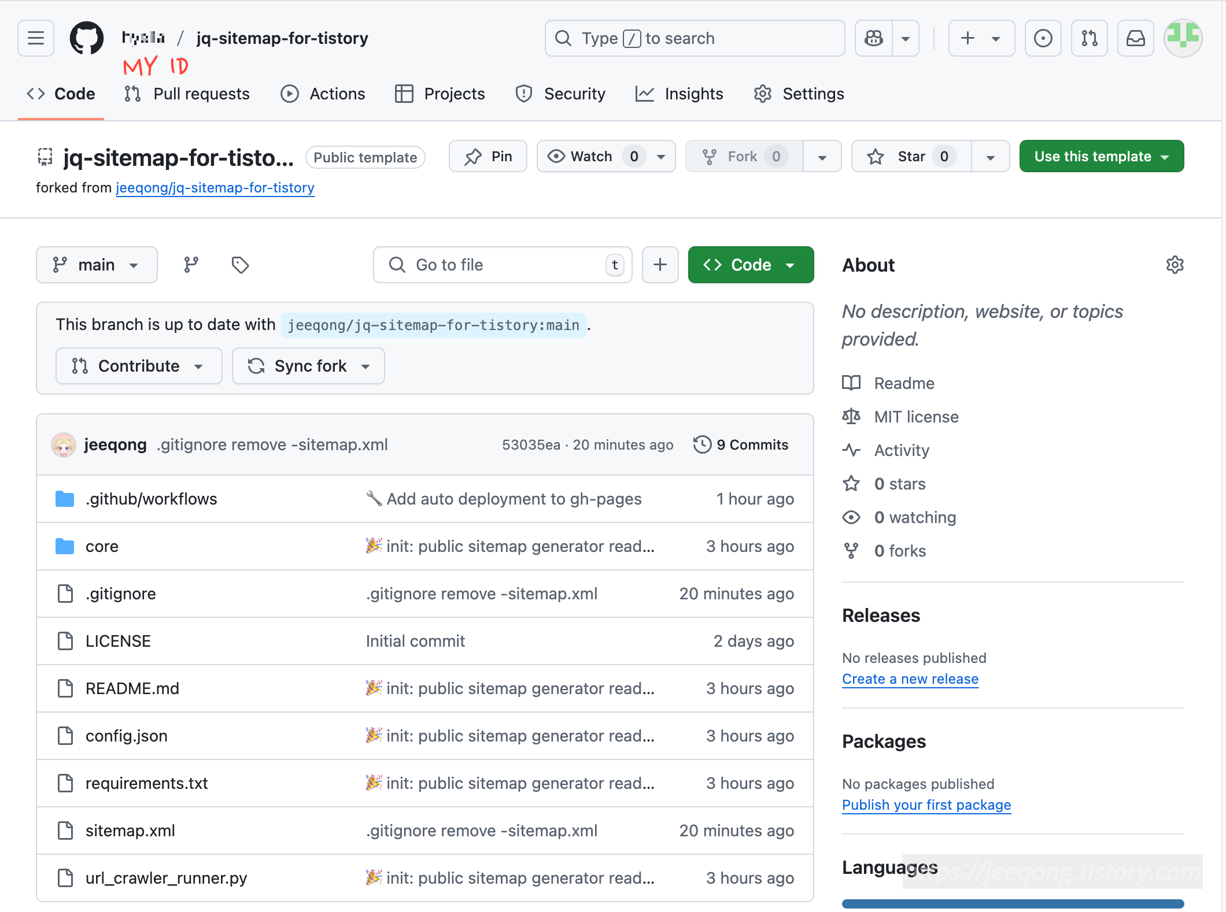
Task: Click Create a new release link
Action: 910,679
